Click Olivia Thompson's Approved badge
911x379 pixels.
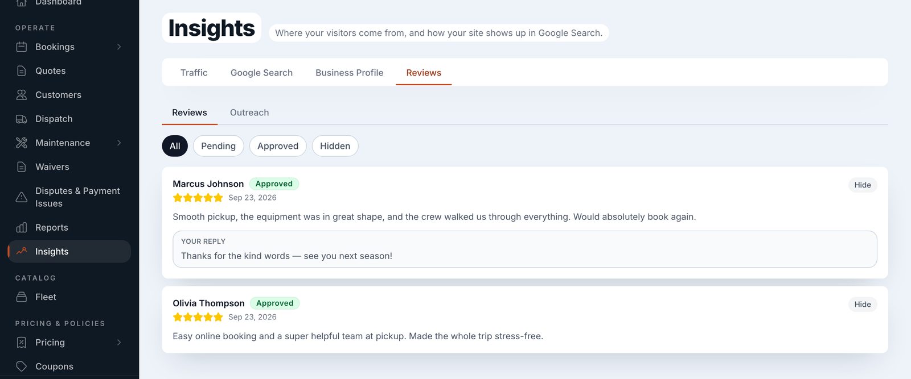[275, 303]
